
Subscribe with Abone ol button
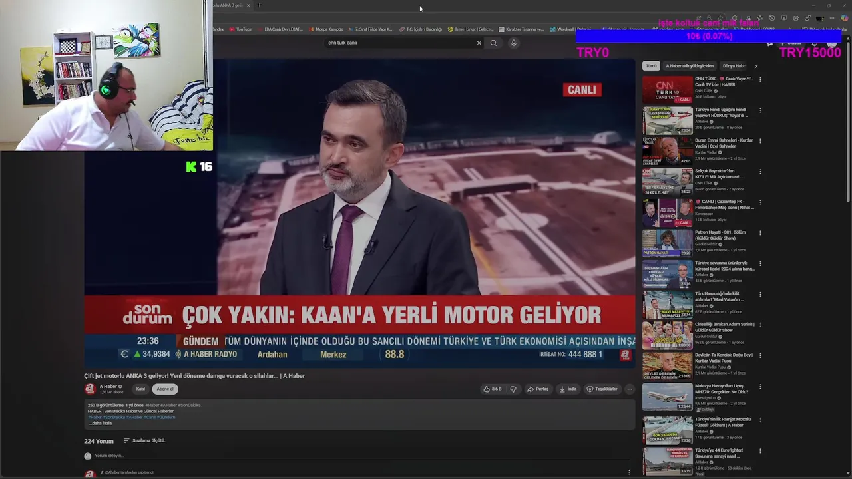tap(165, 389)
